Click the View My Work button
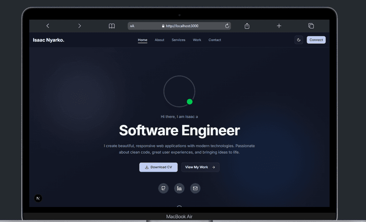The image size is (366, 222). [200, 167]
